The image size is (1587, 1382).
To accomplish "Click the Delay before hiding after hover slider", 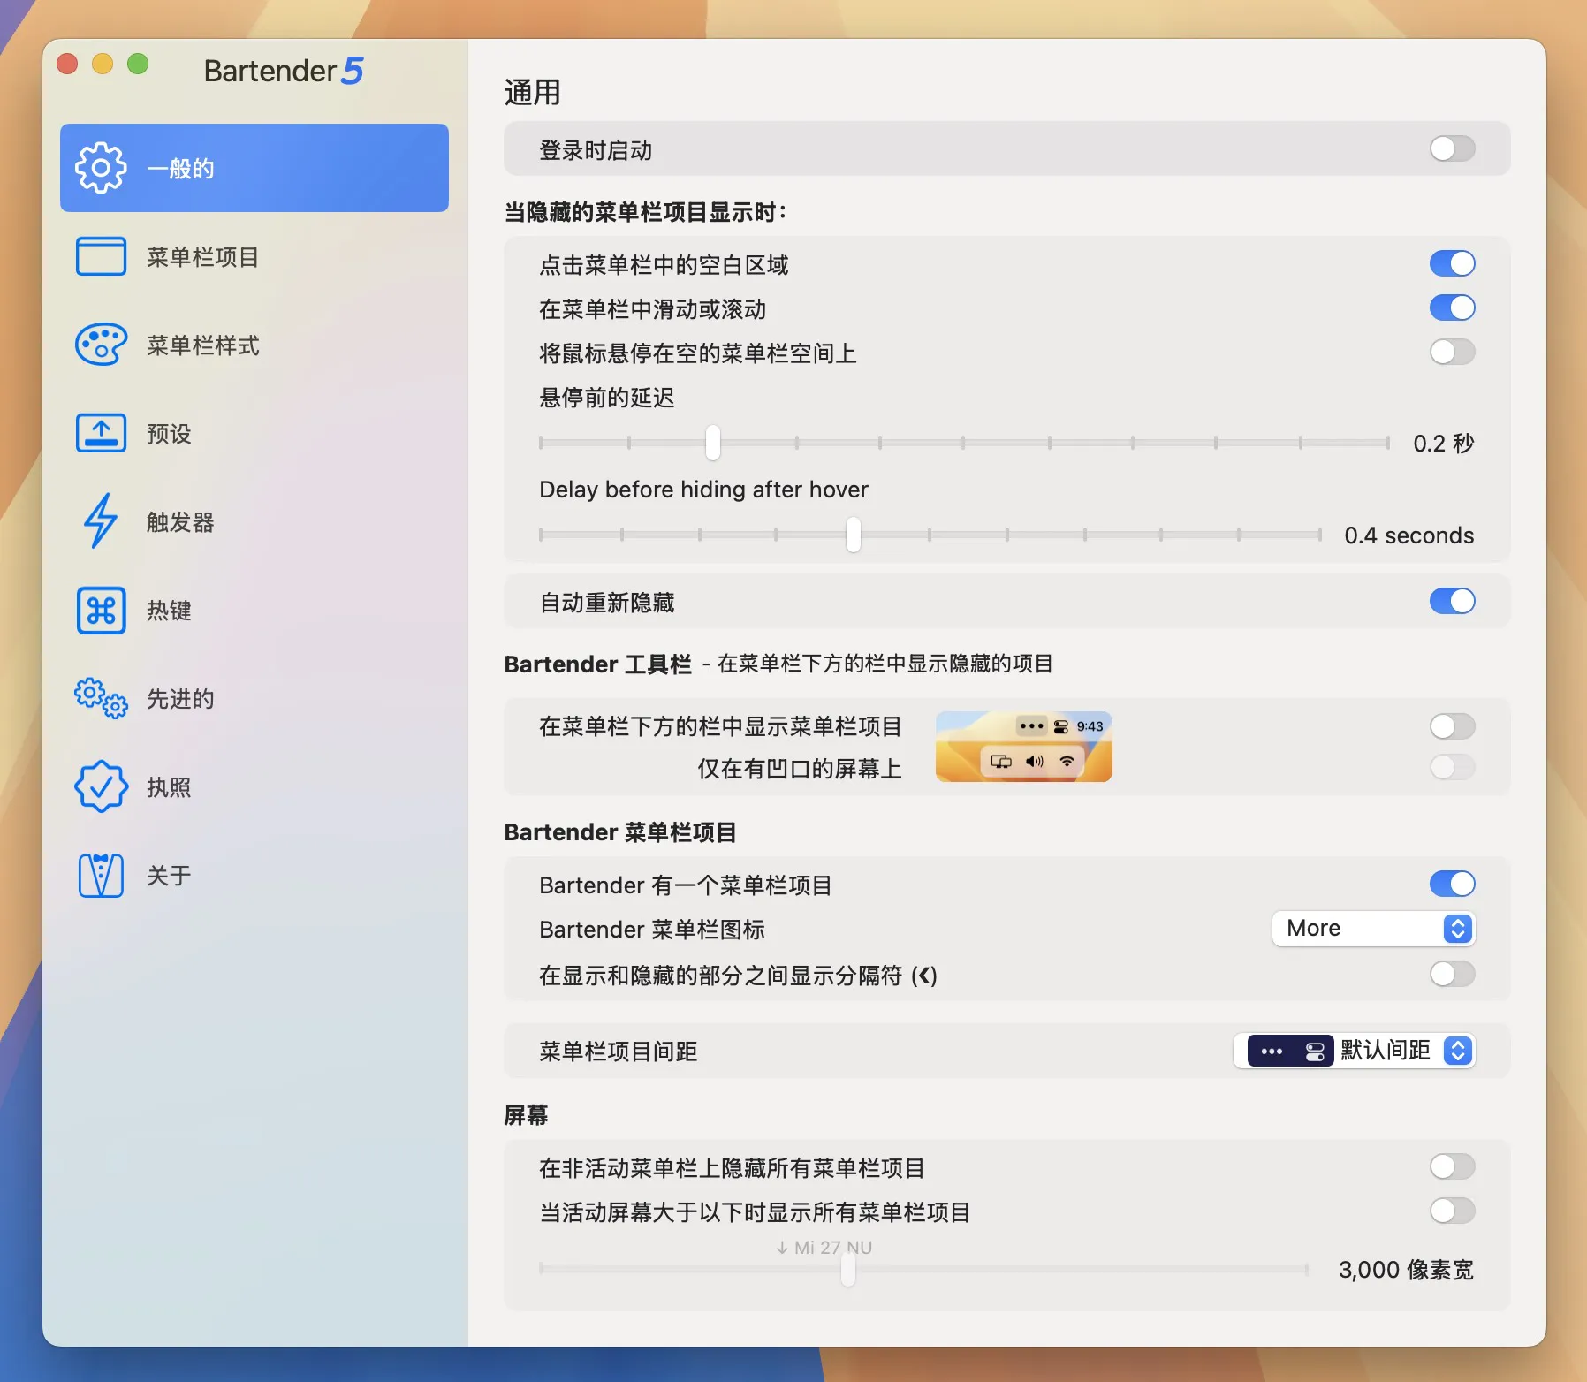I will 930,535.
